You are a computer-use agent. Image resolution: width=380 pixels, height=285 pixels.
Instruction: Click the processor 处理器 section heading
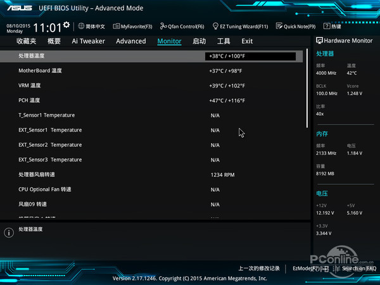(x=325, y=54)
